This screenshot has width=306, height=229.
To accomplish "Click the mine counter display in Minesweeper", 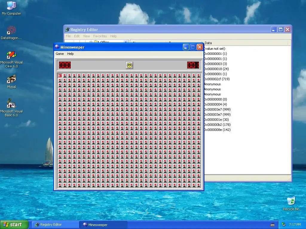I will click(x=65, y=65).
